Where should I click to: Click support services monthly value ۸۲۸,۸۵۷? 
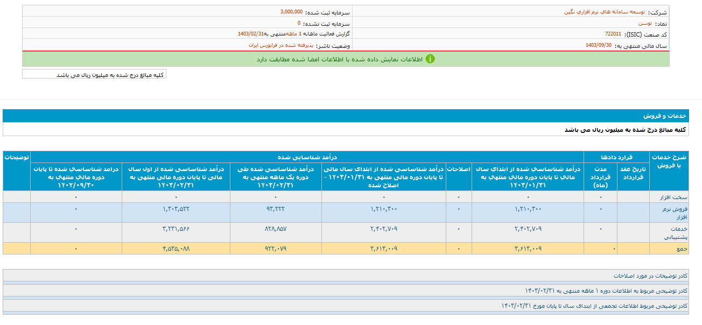(x=275, y=229)
